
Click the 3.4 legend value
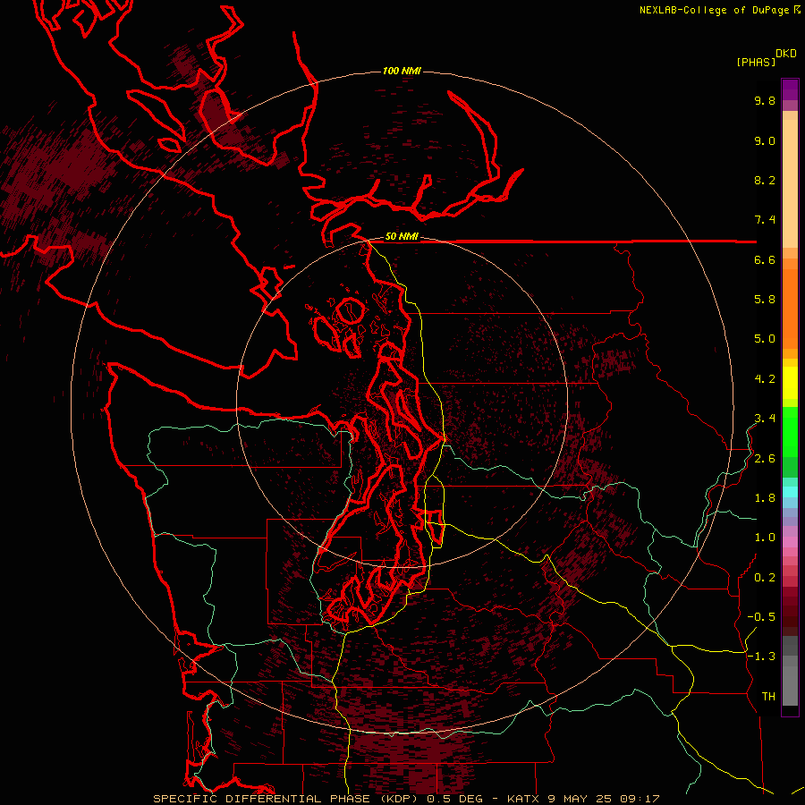click(765, 419)
